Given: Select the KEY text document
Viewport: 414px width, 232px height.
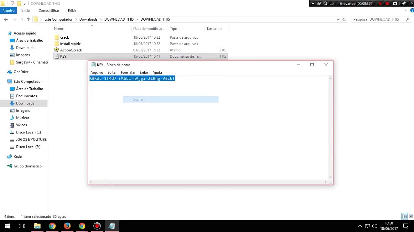Looking at the screenshot, I should [x=63, y=56].
